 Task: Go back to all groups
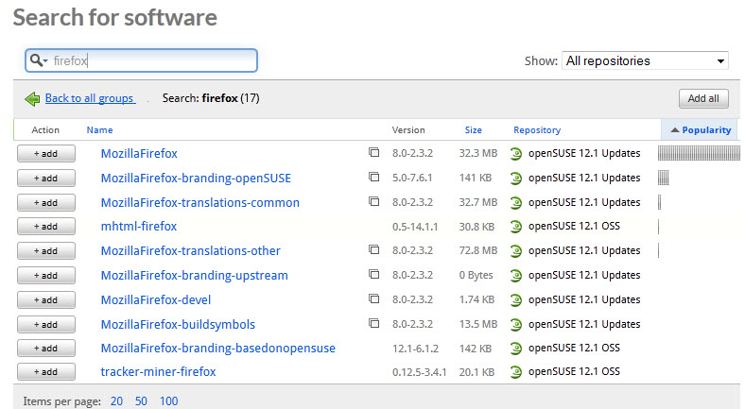(90, 98)
